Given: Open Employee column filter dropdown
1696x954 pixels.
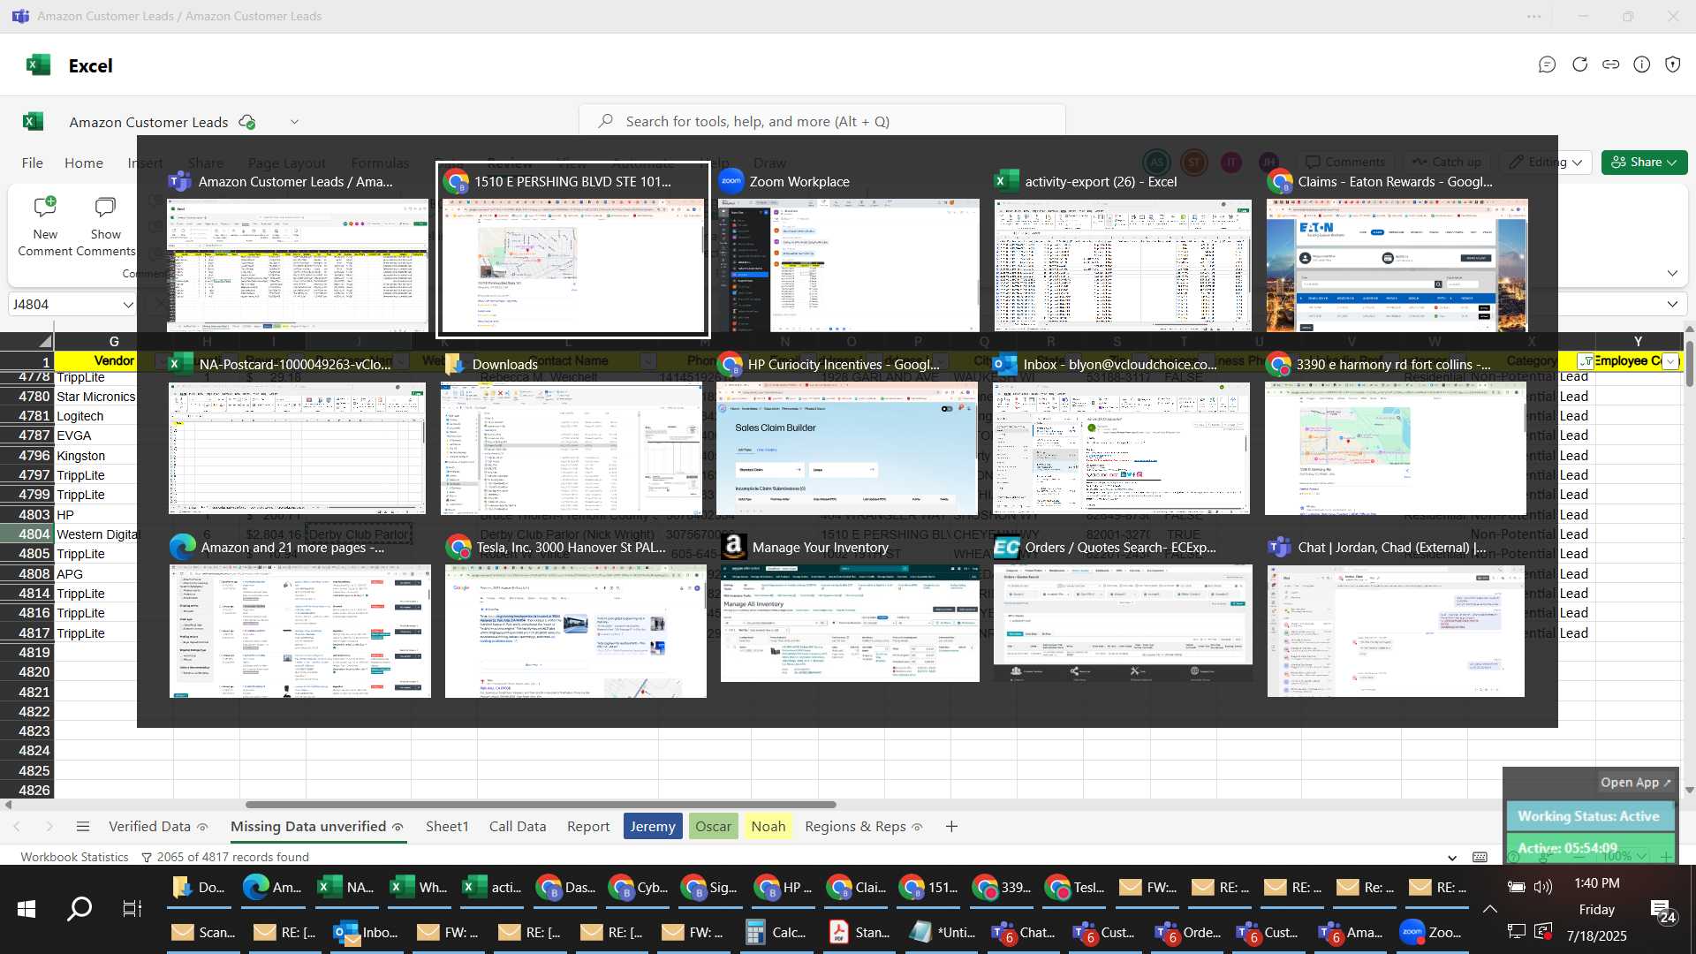Looking at the screenshot, I should coord(1670,361).
